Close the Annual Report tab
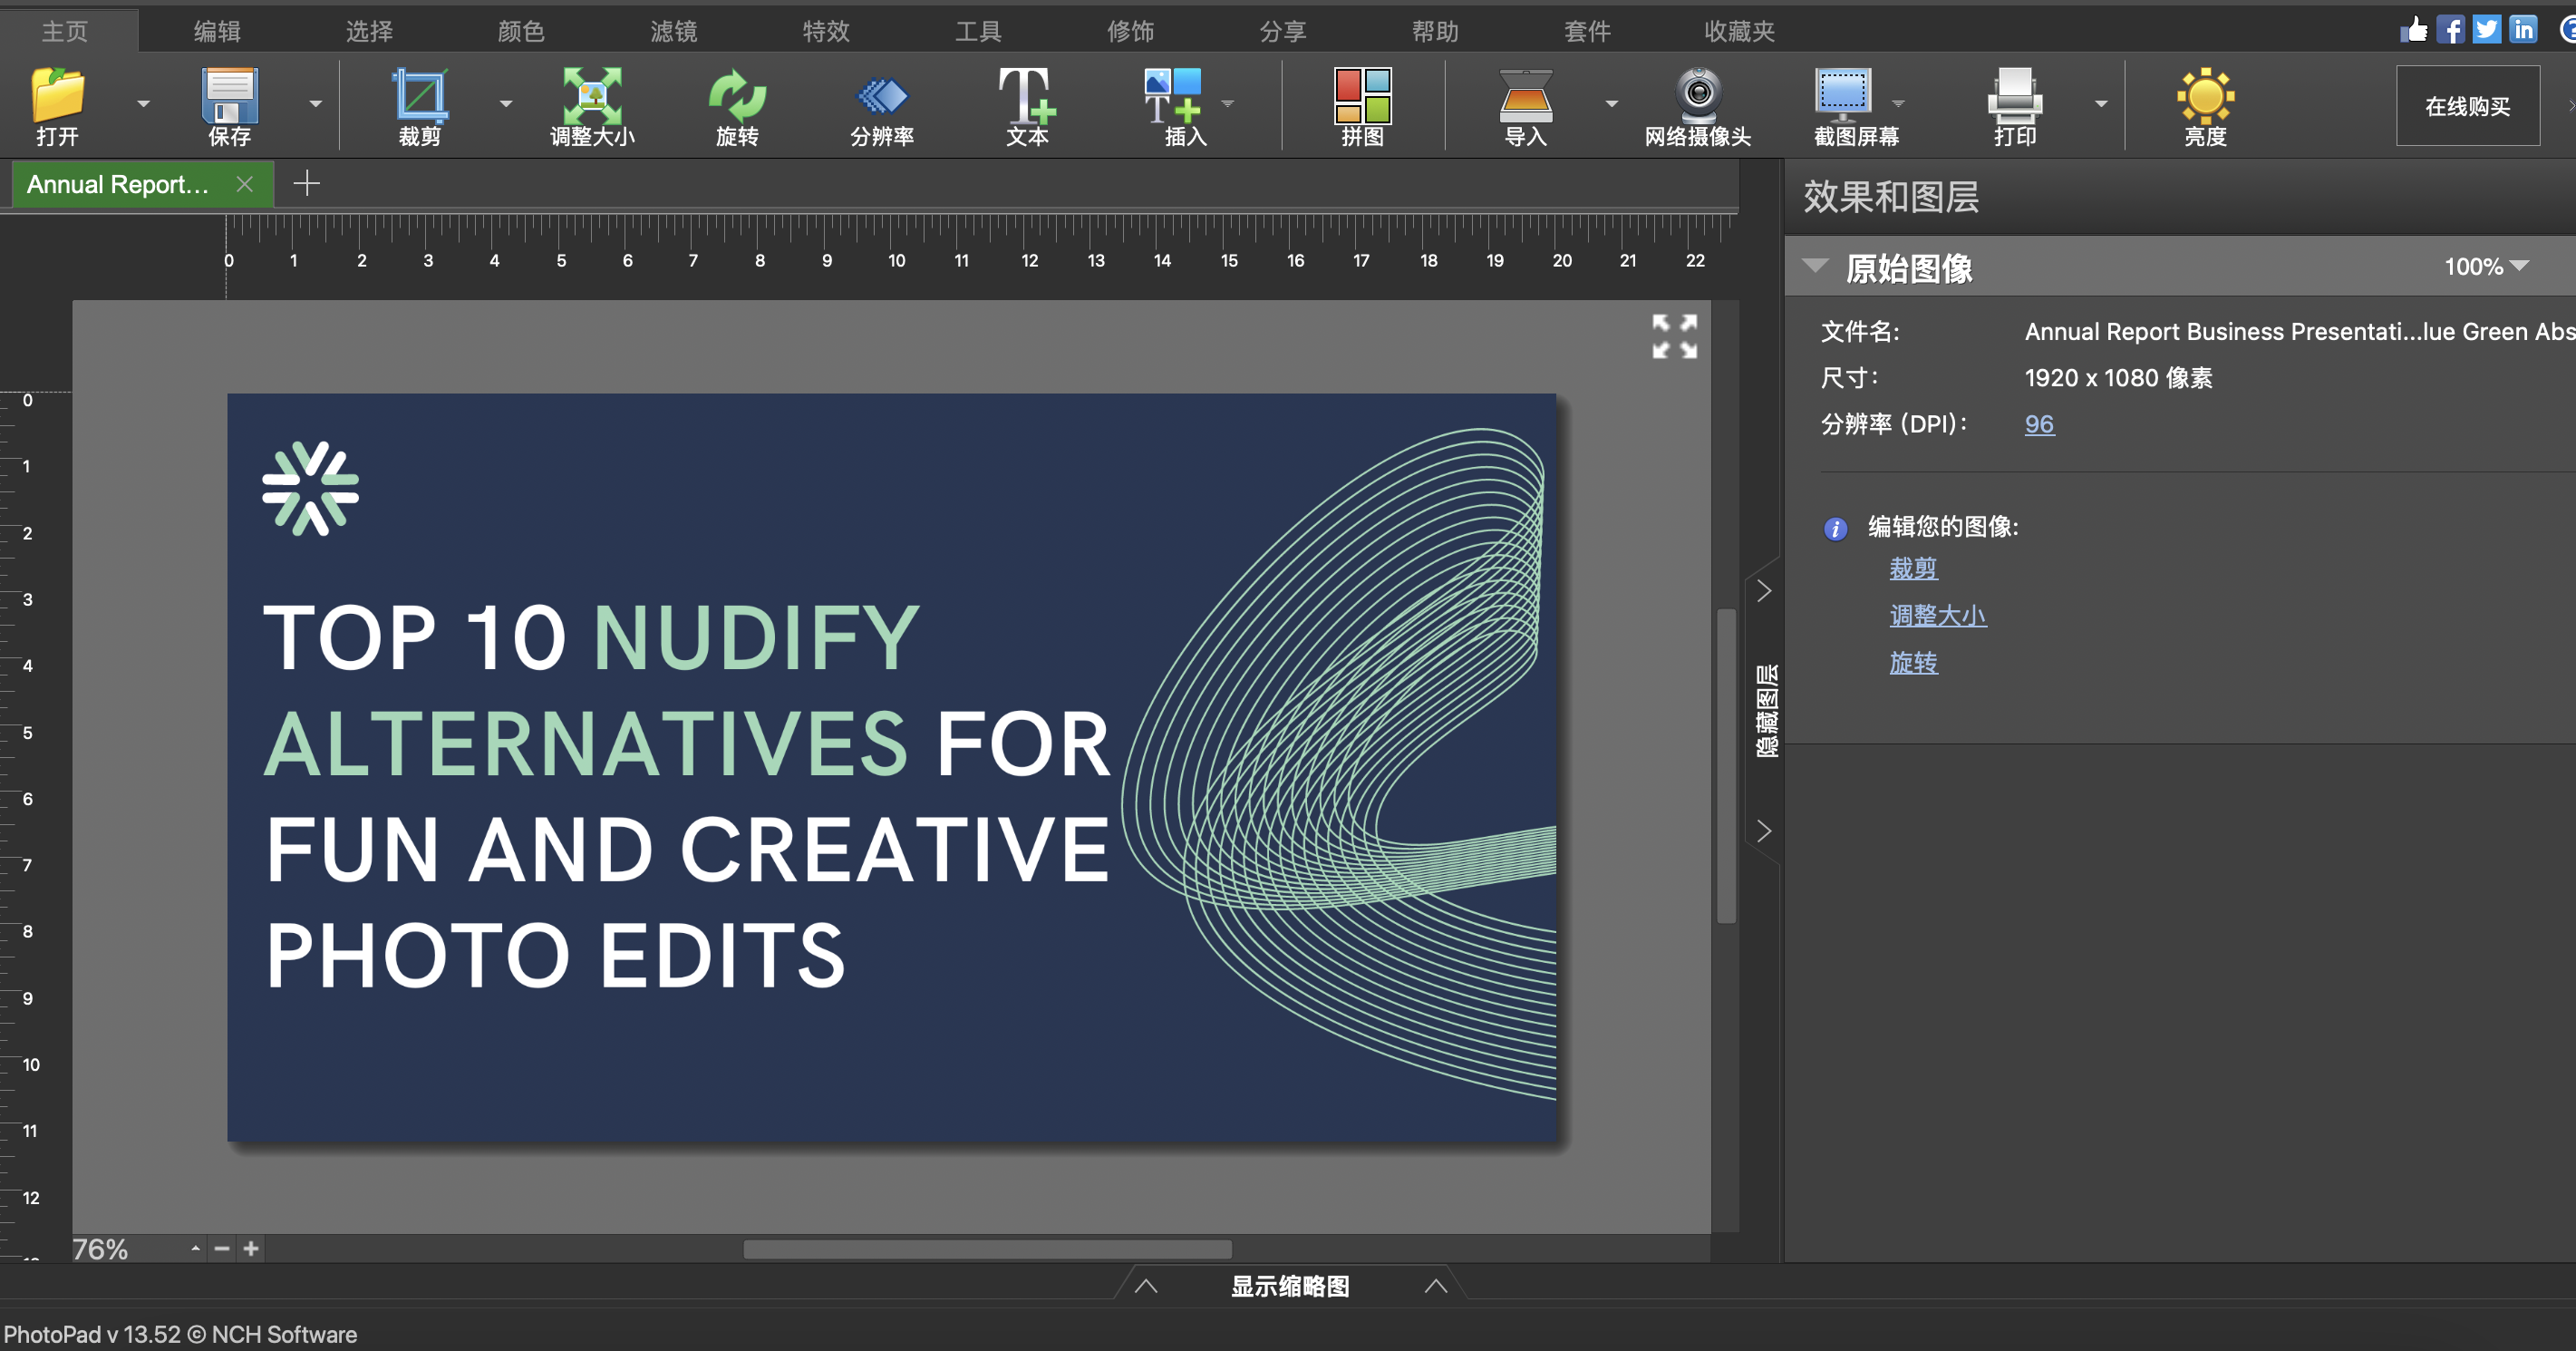The height and width of the screenshot is (1351, 2576). pyautogui.click(x=244, y=184)
